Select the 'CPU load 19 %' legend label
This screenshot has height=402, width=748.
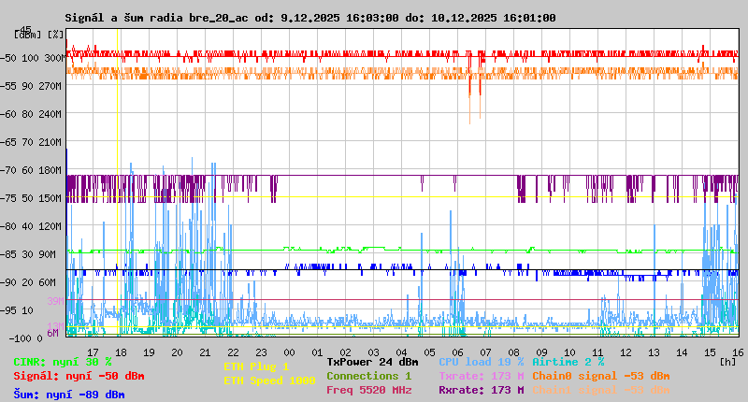coord(482,362)
